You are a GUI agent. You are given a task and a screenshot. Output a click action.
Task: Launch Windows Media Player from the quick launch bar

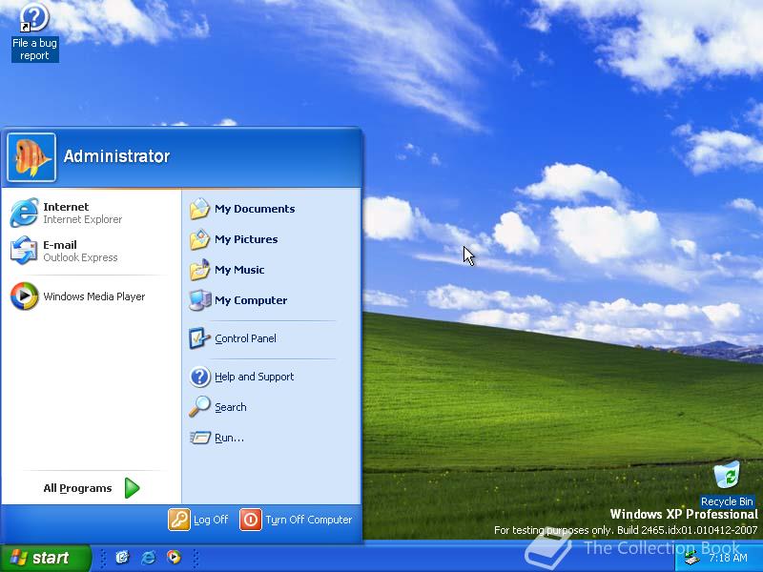click(174, 557)
